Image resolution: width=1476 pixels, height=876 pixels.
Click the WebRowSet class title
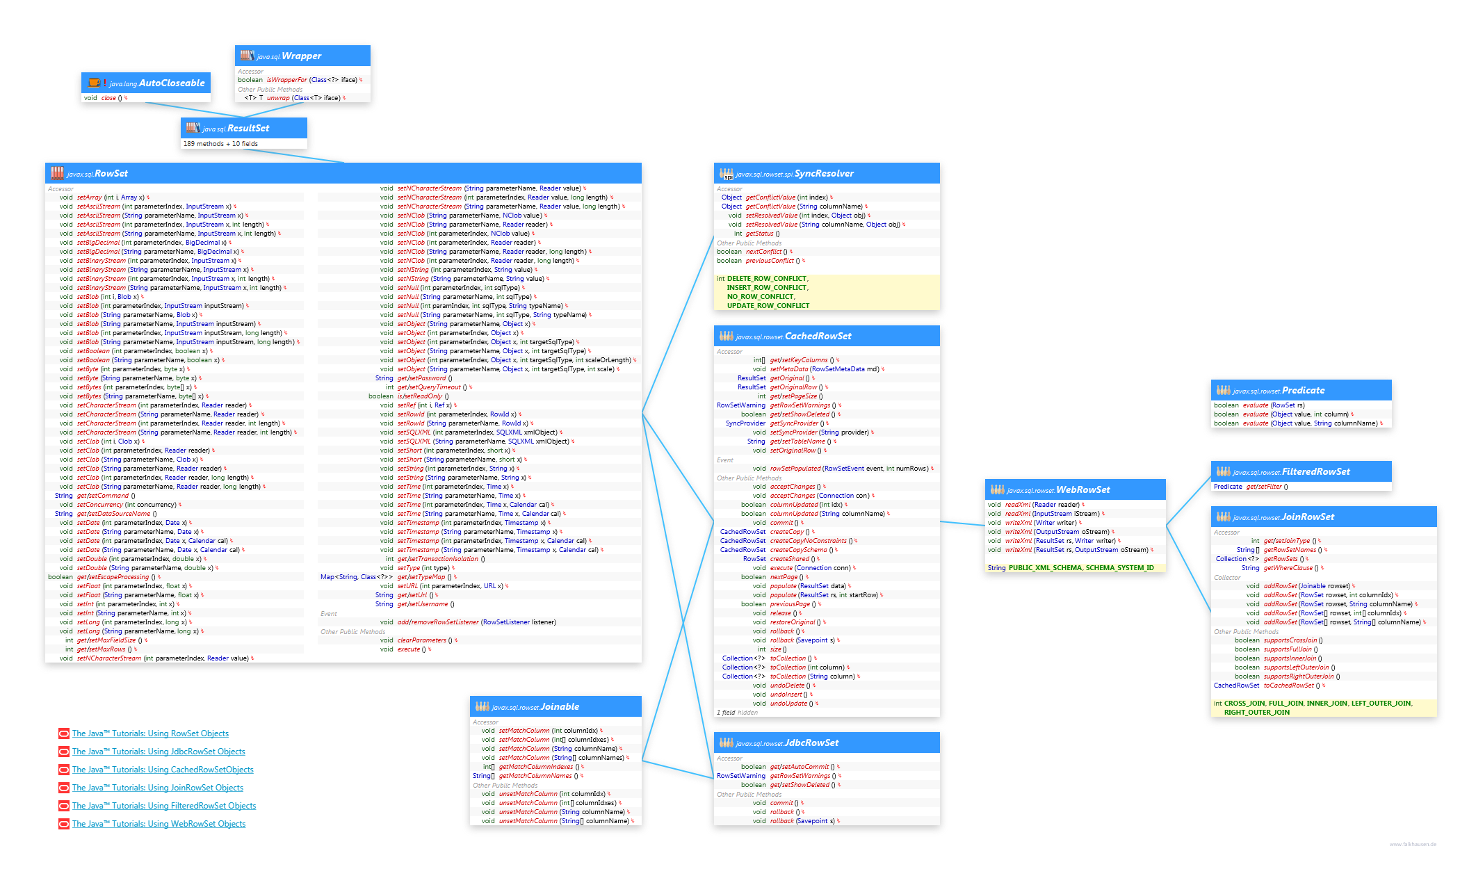click(x=1083, y=489)
